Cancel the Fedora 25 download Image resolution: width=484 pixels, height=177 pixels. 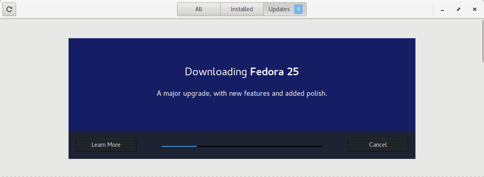pyautogui.click(x=378, y=145)
